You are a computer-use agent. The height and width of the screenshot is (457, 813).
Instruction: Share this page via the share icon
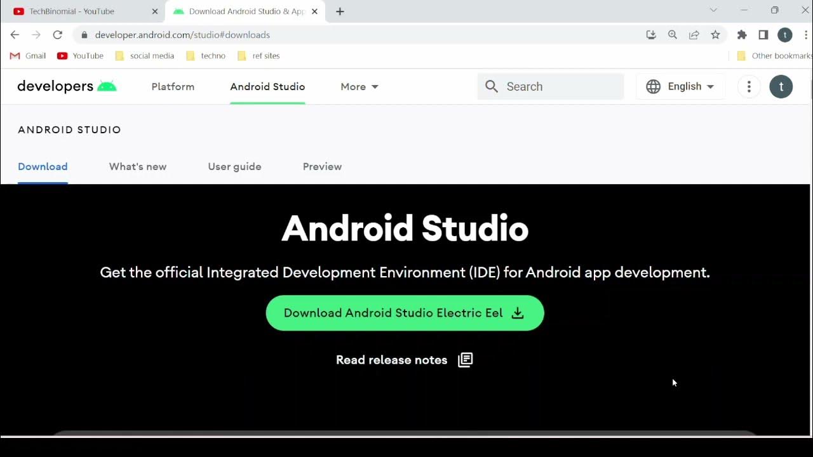(694, 35)
